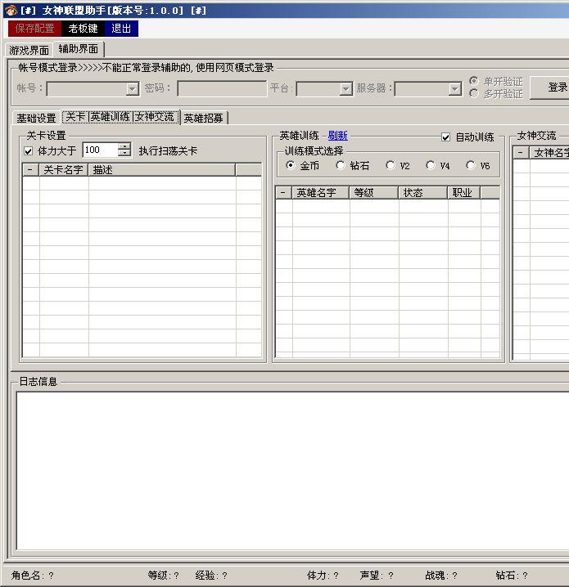Click the 英雄名字 column header
The width and height of the screenshot is (569, 587).
[x=320, y=193]
